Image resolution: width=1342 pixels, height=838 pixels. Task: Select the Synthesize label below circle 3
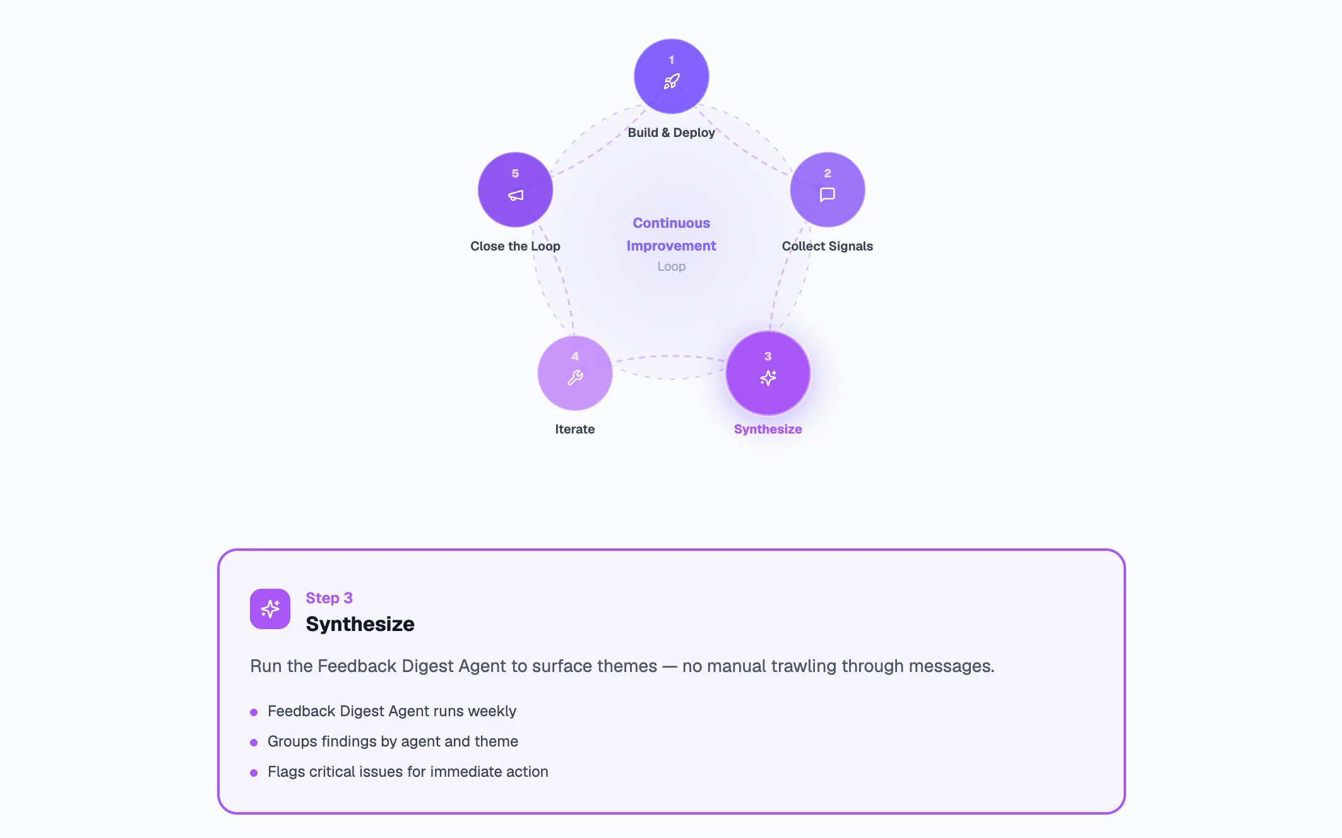point(768,429)
